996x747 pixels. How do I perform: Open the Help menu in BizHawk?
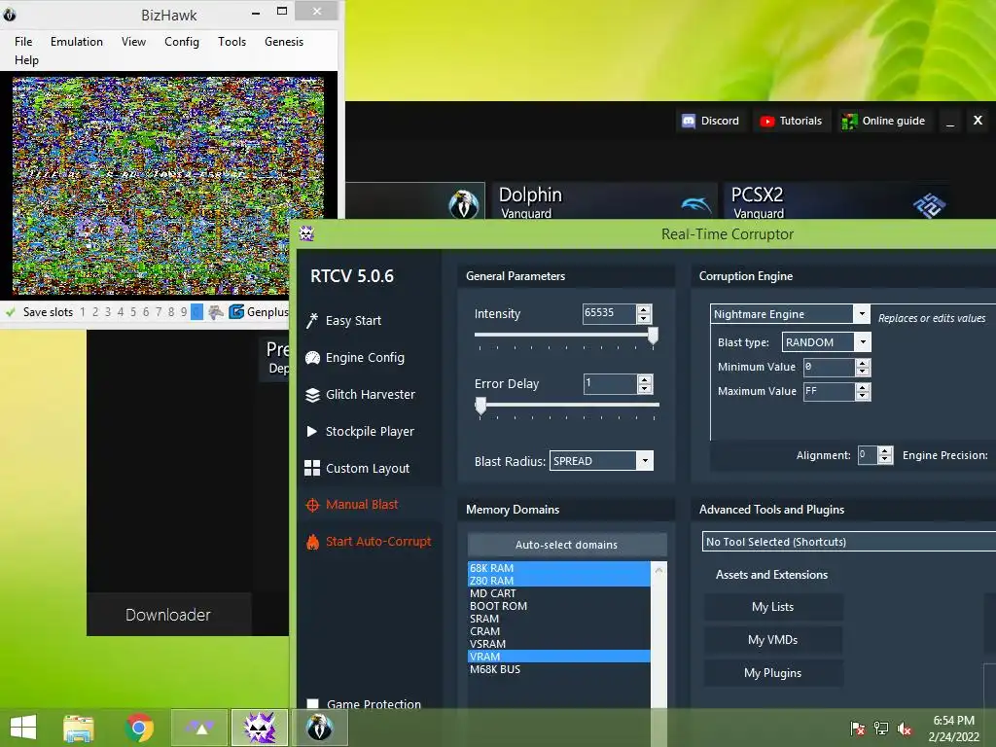click(x=26, y=60)
